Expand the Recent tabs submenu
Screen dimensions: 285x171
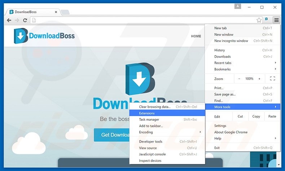click(x=243, y=63)
